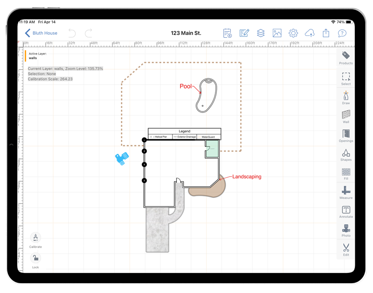Select the Annotate tool
The width and height of the screenshot is (373, 293).
345,211
